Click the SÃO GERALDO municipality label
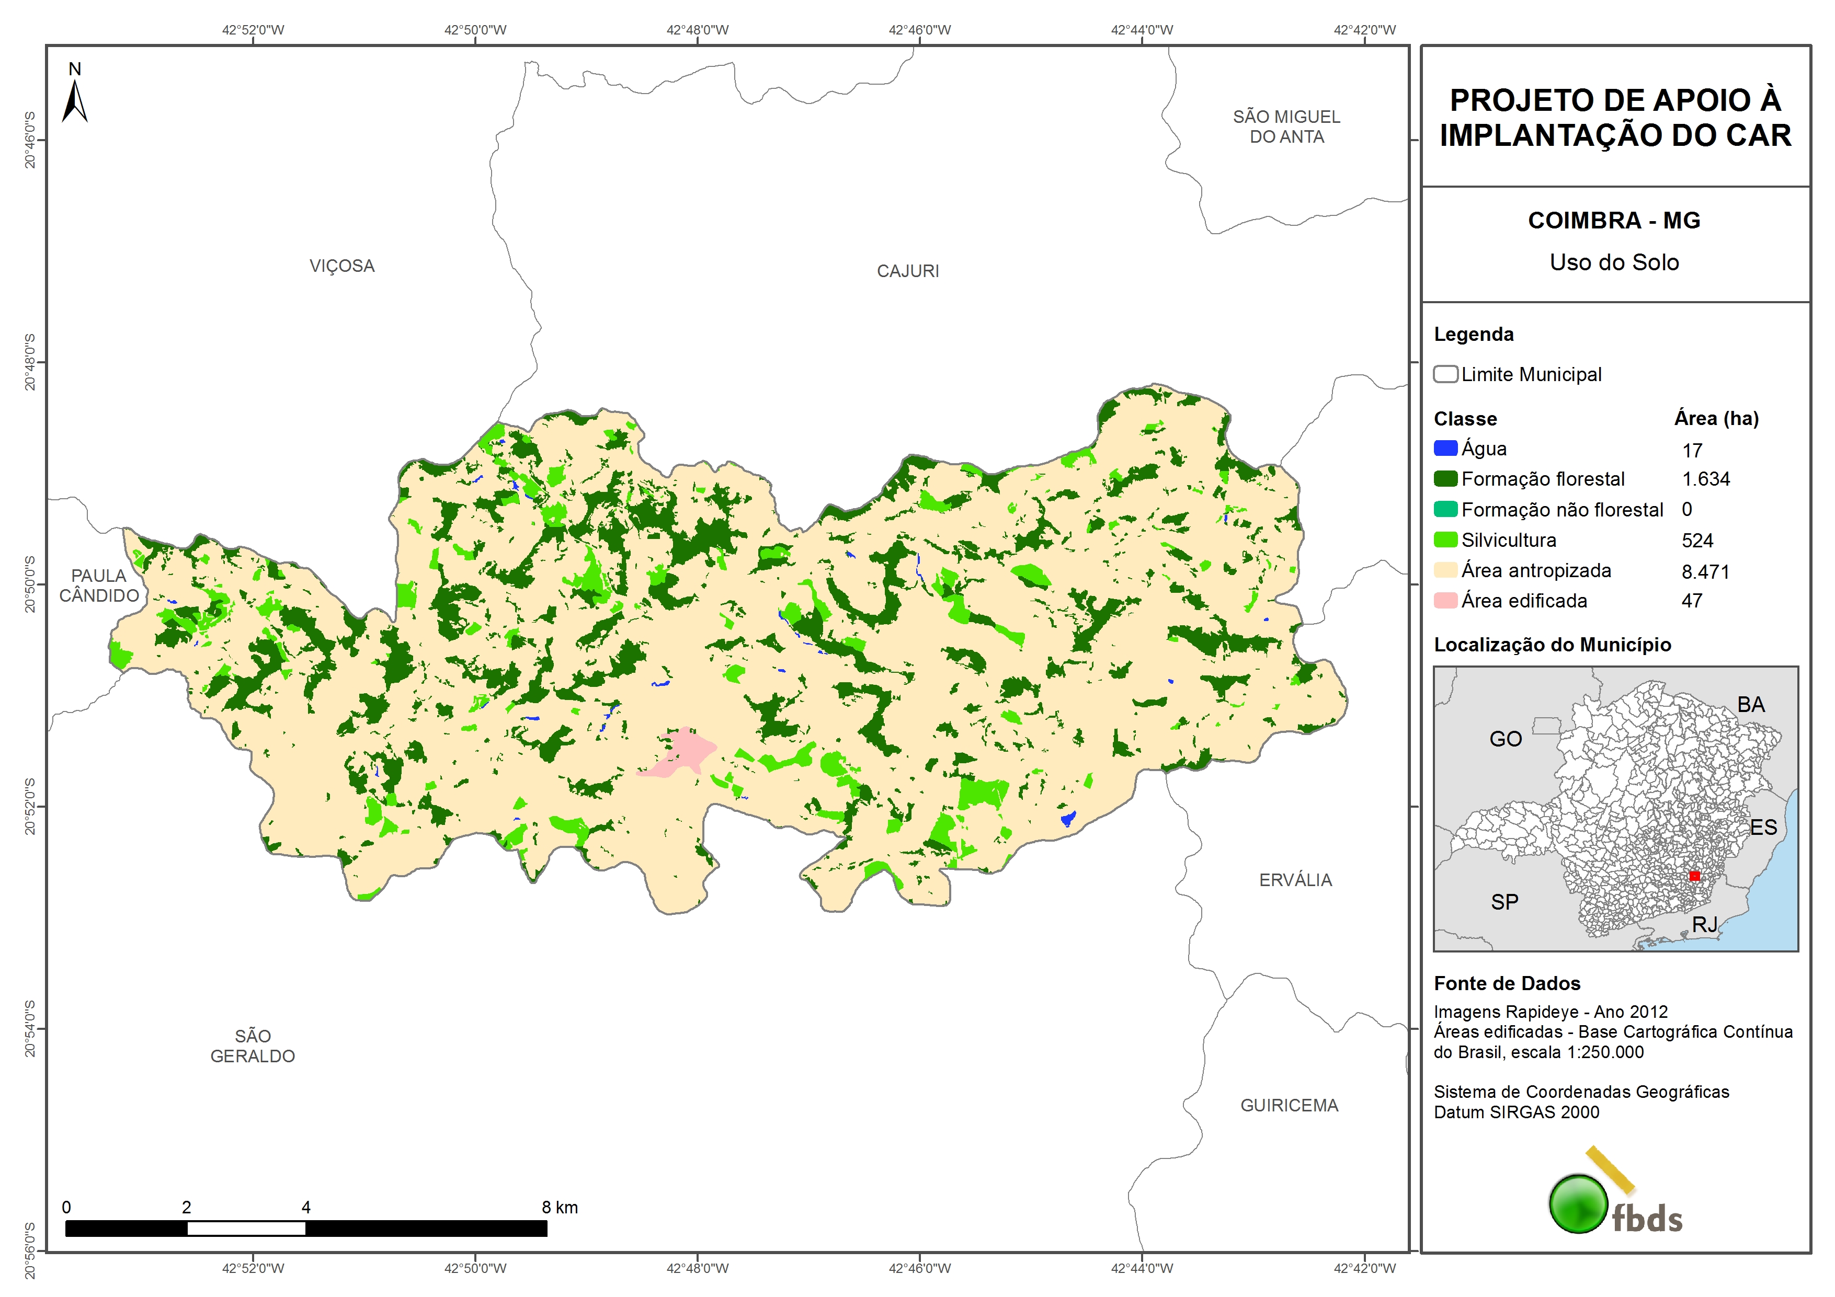The width and height of the screenshot is (1835, 1297). [253, 1045]
